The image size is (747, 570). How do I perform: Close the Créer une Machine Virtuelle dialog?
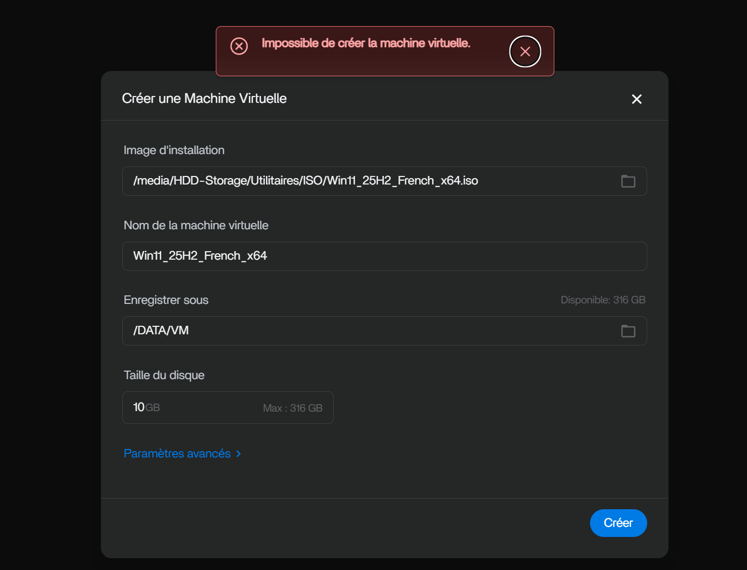coord(636,99)
